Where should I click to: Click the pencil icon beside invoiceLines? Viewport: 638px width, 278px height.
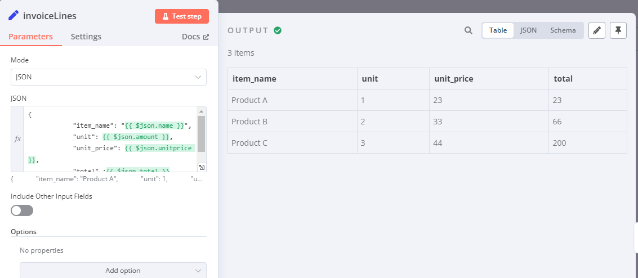pos(14,15)
